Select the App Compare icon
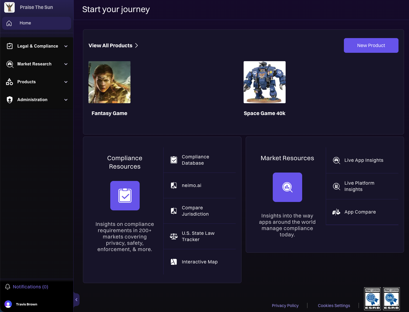 pyautogui.click(x=336, y=212)
